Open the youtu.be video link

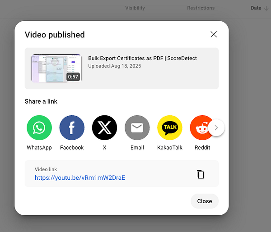[80, 177]
